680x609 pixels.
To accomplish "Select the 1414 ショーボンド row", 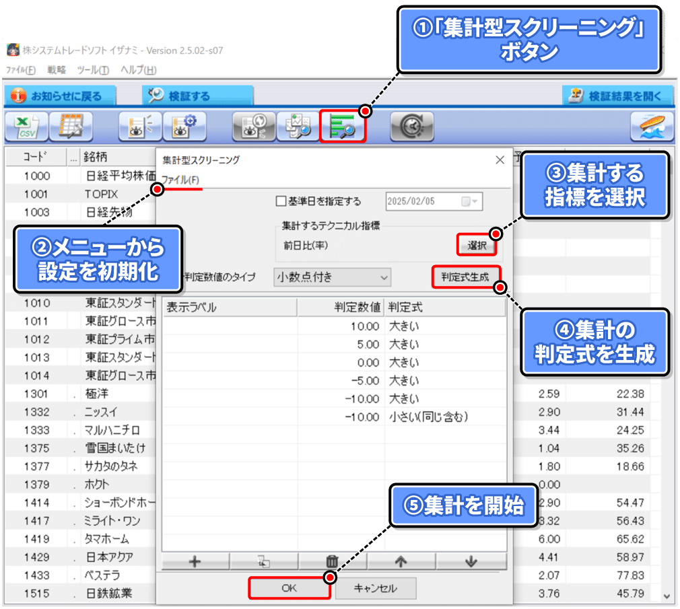I will pyautogui.click(x=81, y=503).
